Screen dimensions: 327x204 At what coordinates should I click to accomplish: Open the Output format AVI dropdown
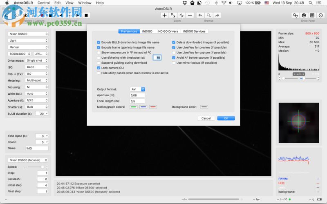click(x=137, y=89)
